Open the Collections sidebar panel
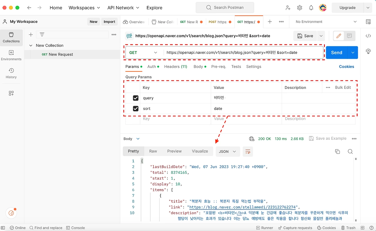 pyautogui.click(x=11, y=38)
